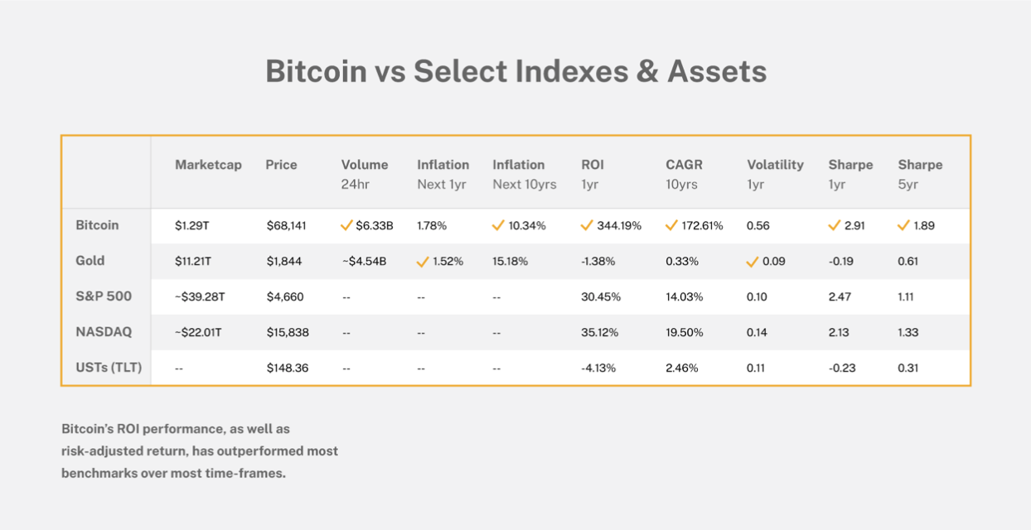1031x530 pixels.
Task: Click the checkmark next to Bitcoin's 10.34% inflation
Action: (x=498, y=225)
